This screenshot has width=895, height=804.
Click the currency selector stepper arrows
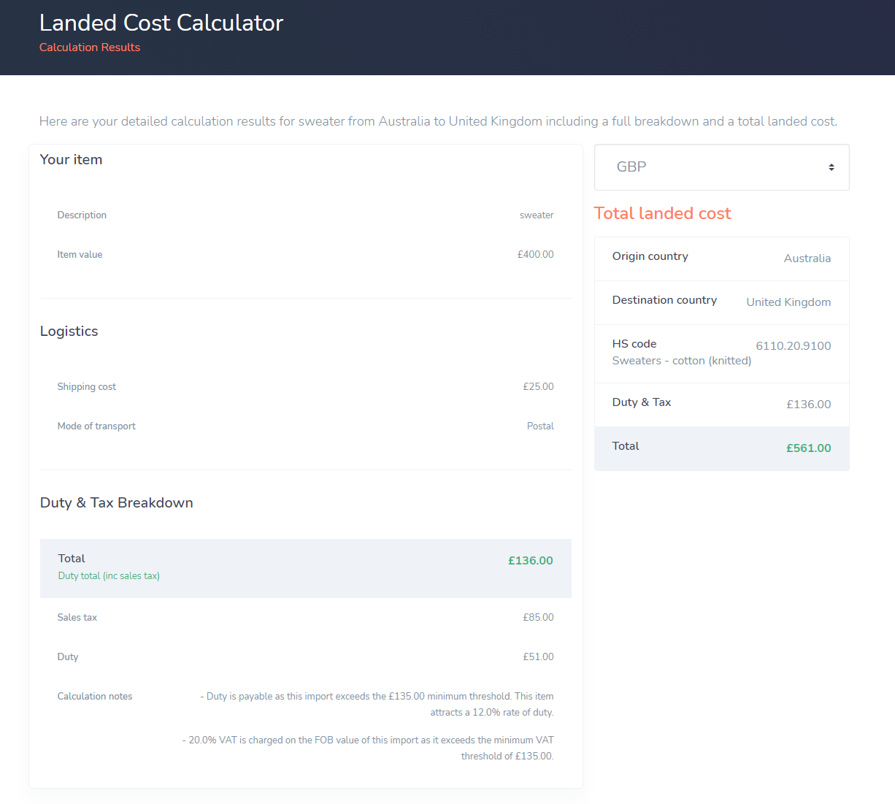[x=831, y=166]
